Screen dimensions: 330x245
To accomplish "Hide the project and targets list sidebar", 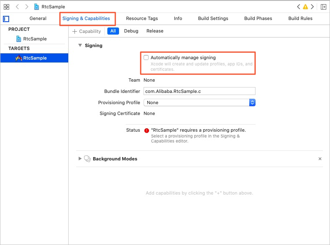I will tap(6, 19).
